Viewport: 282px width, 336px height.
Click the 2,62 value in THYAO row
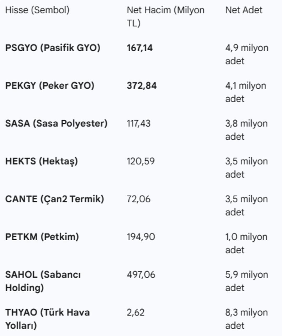pyautogui.click(x=136, y=312)
